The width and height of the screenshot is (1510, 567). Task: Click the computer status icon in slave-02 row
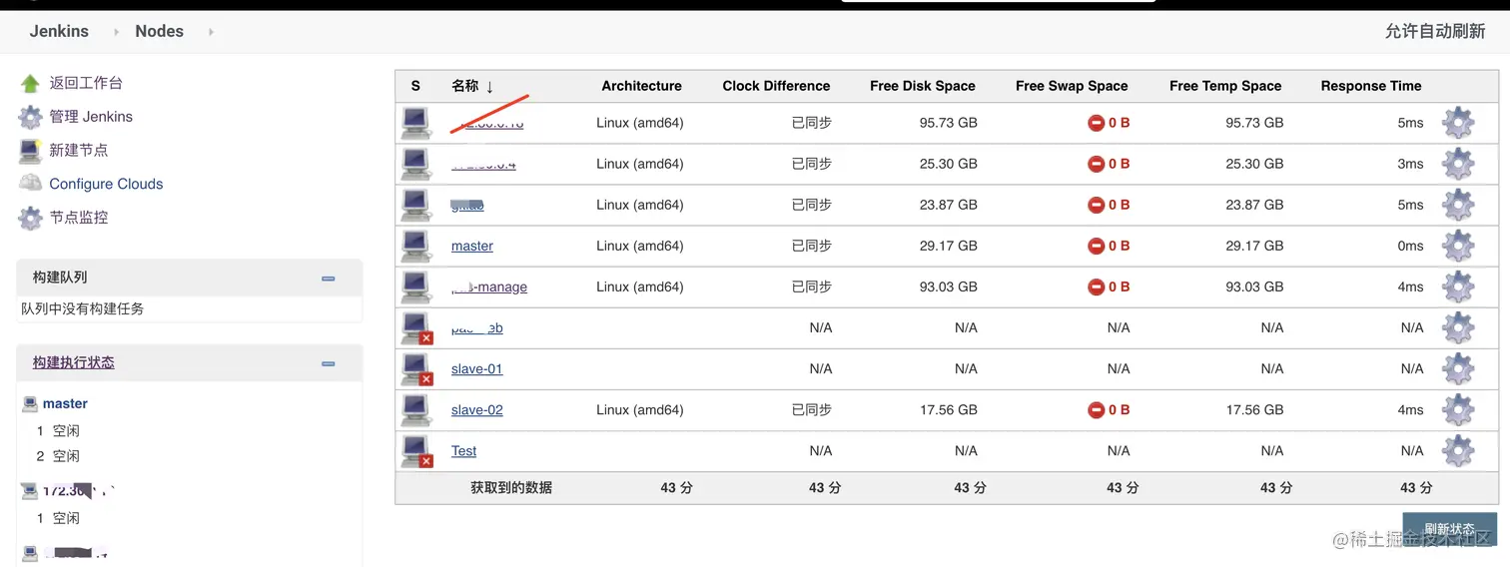click(415, 409)
